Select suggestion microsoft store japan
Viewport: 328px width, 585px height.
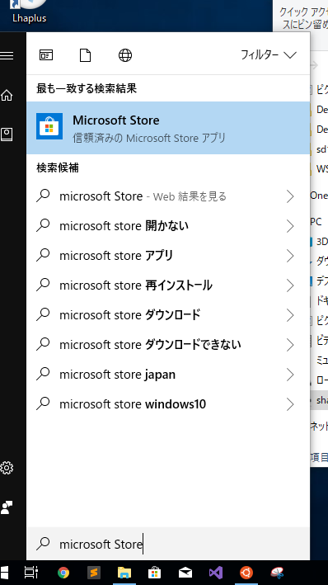(168, 375)
